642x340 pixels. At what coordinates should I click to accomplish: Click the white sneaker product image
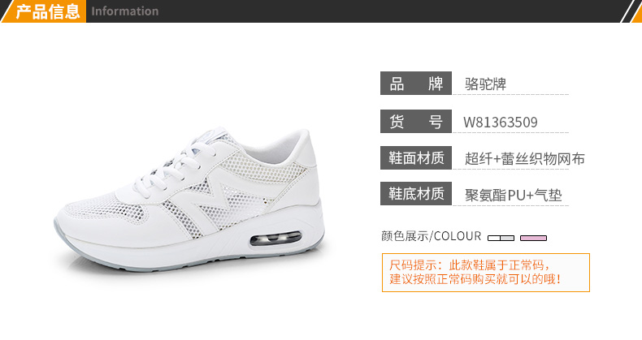[189, 199]
